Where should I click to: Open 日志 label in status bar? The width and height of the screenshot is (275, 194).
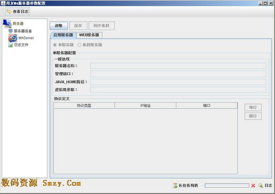point(268,185)
